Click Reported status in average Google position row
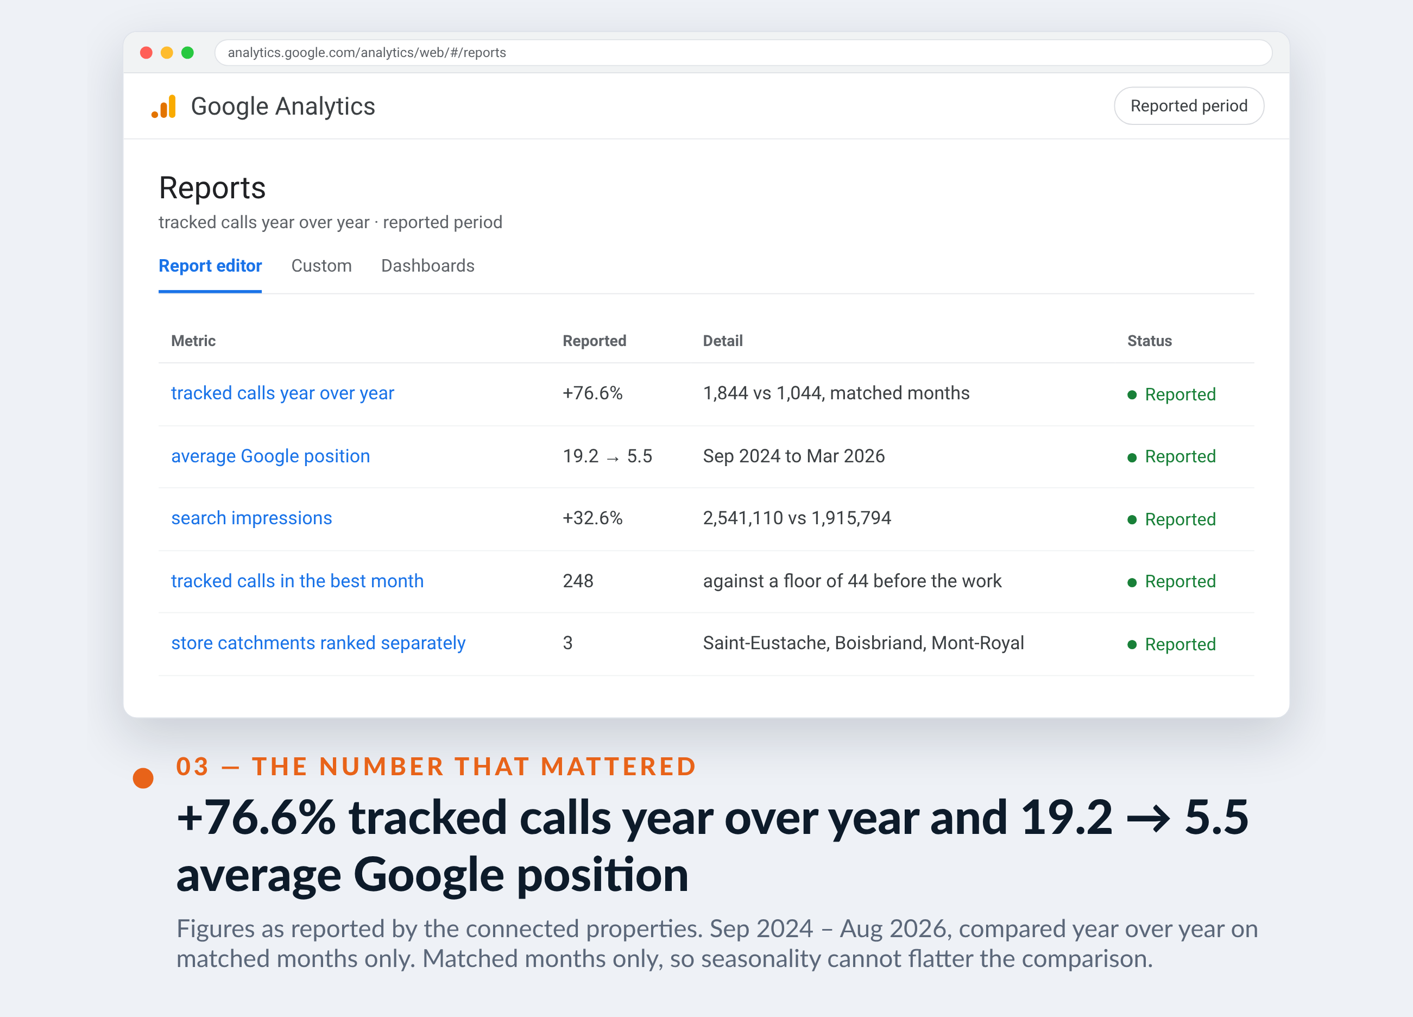Image resolution: width=1413 pixels, height=1017 pixels. pos(1171,457)
